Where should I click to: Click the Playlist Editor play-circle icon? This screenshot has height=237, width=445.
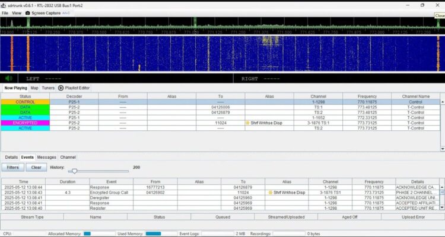[x=61, y=88]
